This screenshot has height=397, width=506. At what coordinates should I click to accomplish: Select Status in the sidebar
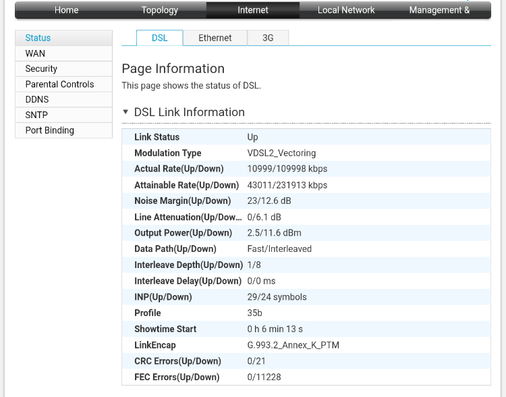pos(63,38)
